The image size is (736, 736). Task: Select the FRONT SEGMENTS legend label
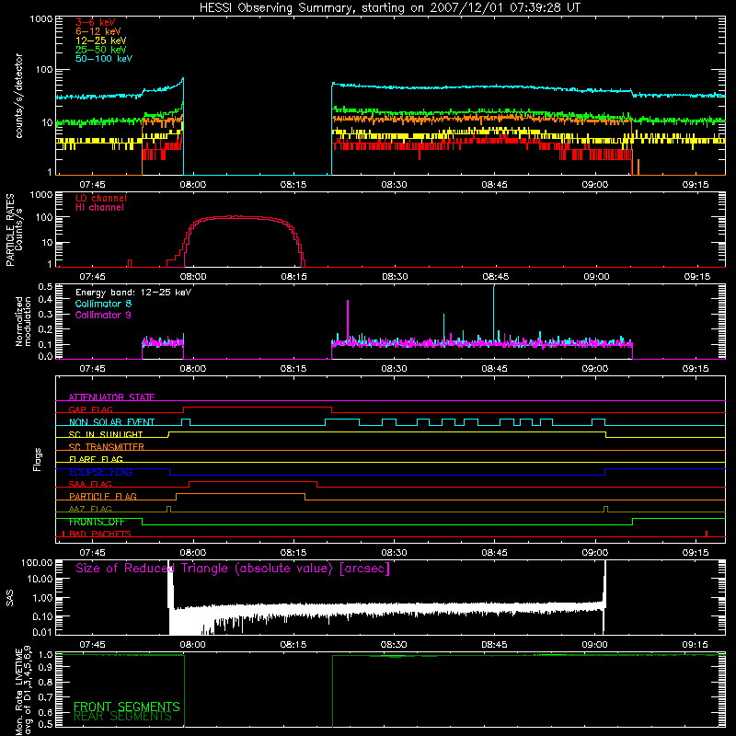(127, 707)
